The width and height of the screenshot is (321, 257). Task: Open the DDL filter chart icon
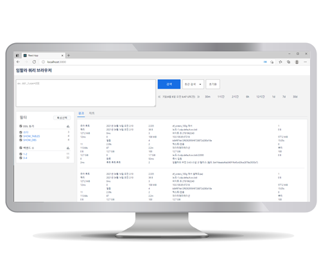point(68,127)
